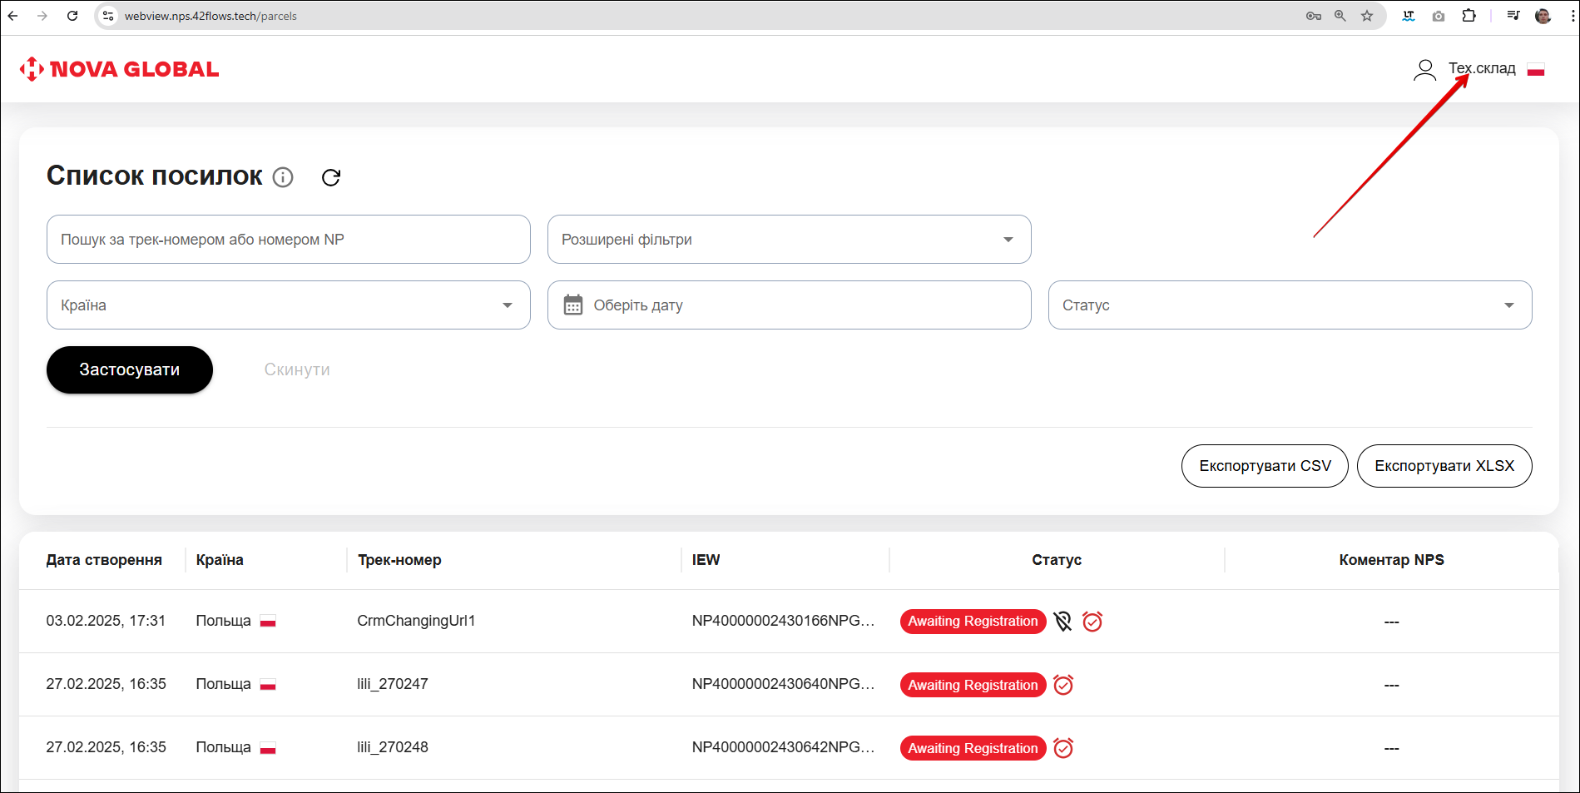Open the Оберіть дату date picker
The image size is (1580, 793).
pyautogui.click(x=789, y=305)
